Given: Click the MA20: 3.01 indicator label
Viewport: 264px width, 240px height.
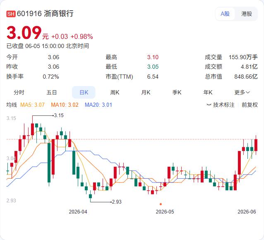Looking at the screenshot, I should pyautogui.click(x=98, y=105).
